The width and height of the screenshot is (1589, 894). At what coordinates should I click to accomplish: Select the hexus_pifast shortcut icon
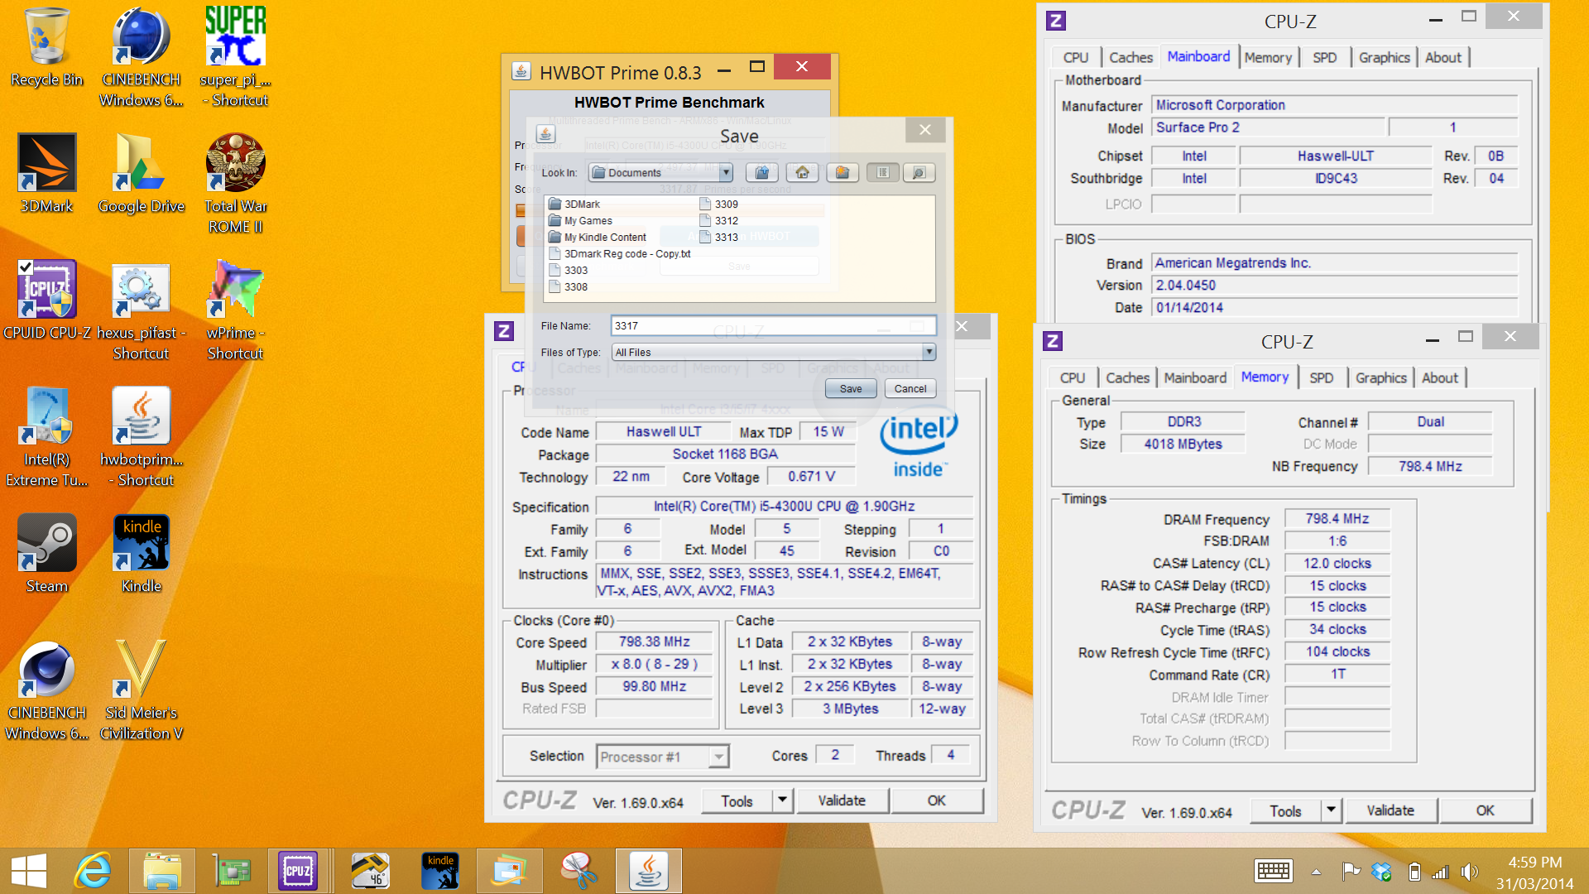tap(142, 310)
